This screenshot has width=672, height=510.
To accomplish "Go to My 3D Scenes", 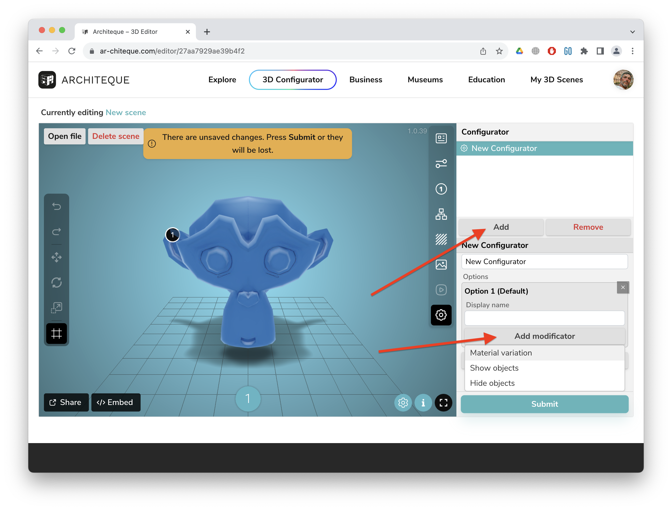I will coord(556,80).
